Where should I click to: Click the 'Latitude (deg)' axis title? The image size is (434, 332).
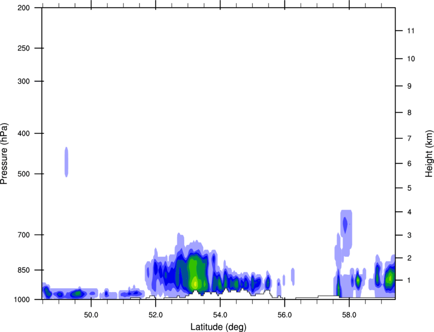coord(219,327)
